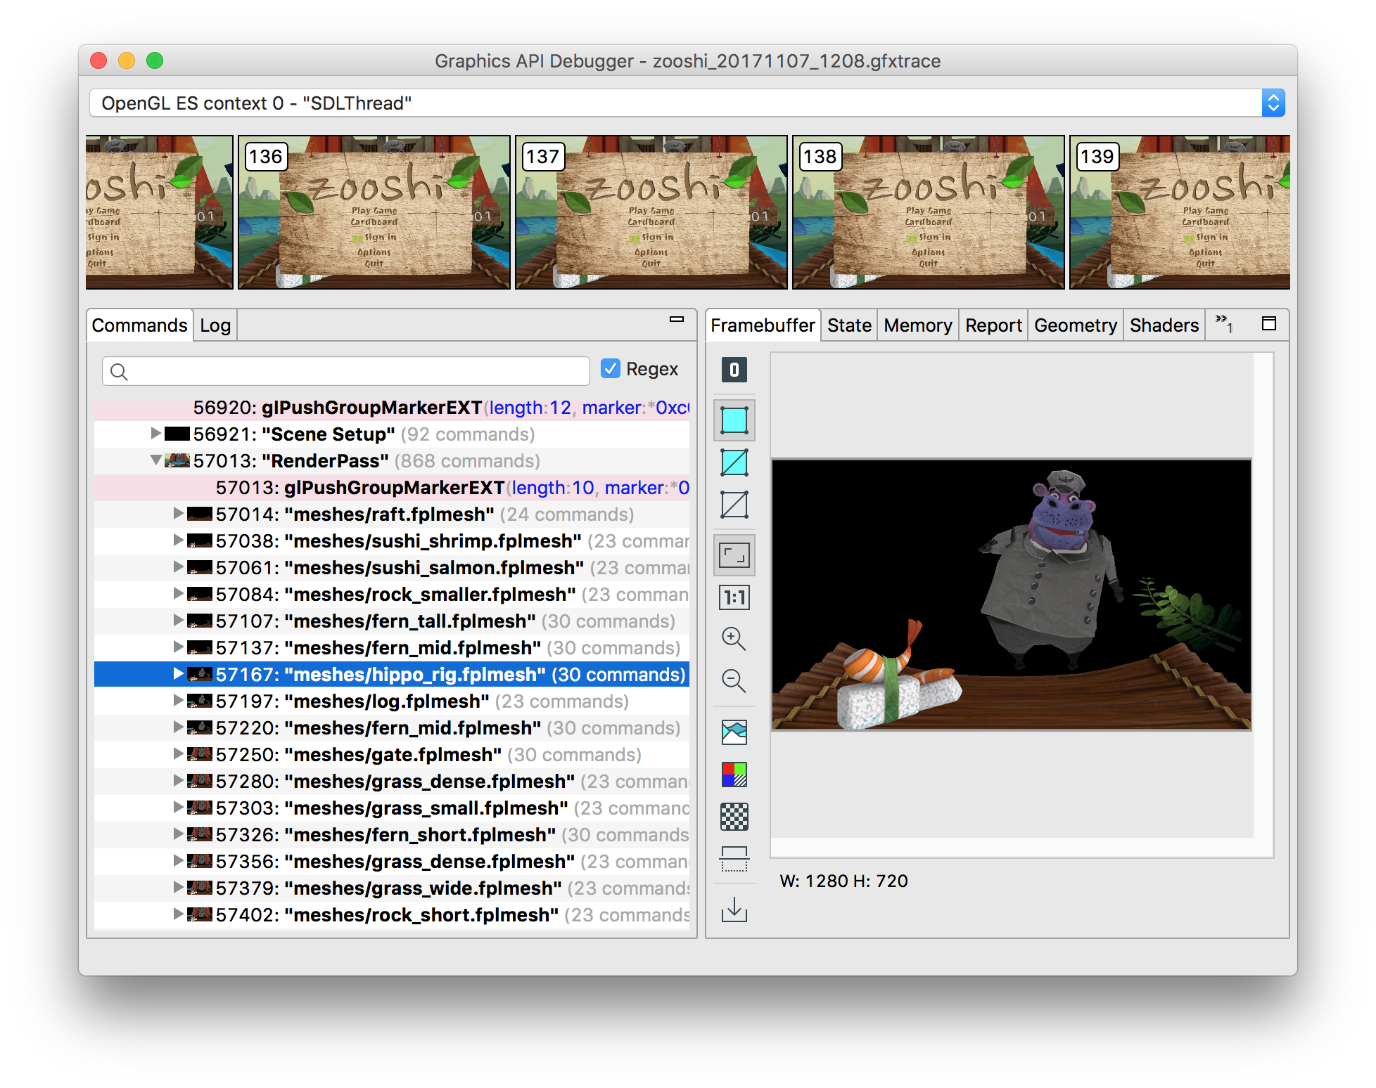Select 57303 meshes/grass_small.fplmesh row

392,808
